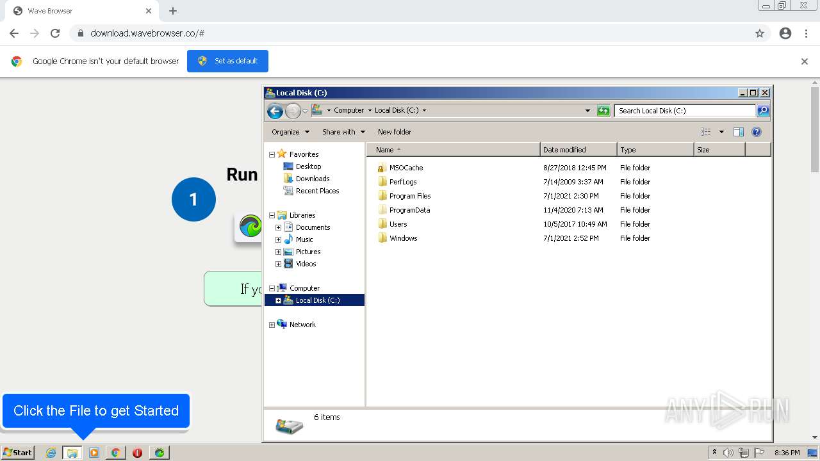Open Opera icon in taskbar
This screenshot has height=461, width=820.
(x=137, y=453)
